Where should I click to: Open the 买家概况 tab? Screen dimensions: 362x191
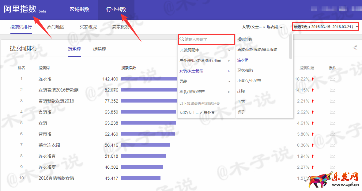tap(88, 27)
